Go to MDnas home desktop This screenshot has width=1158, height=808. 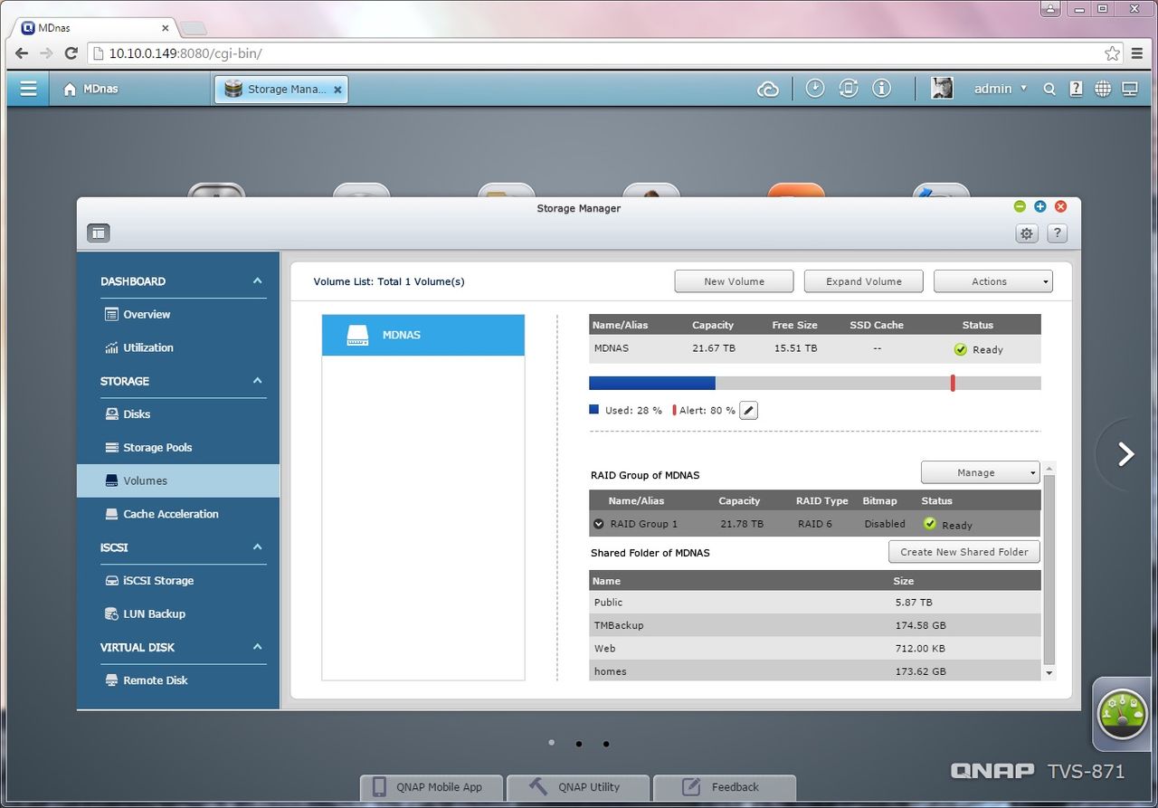tap(90, 89)
